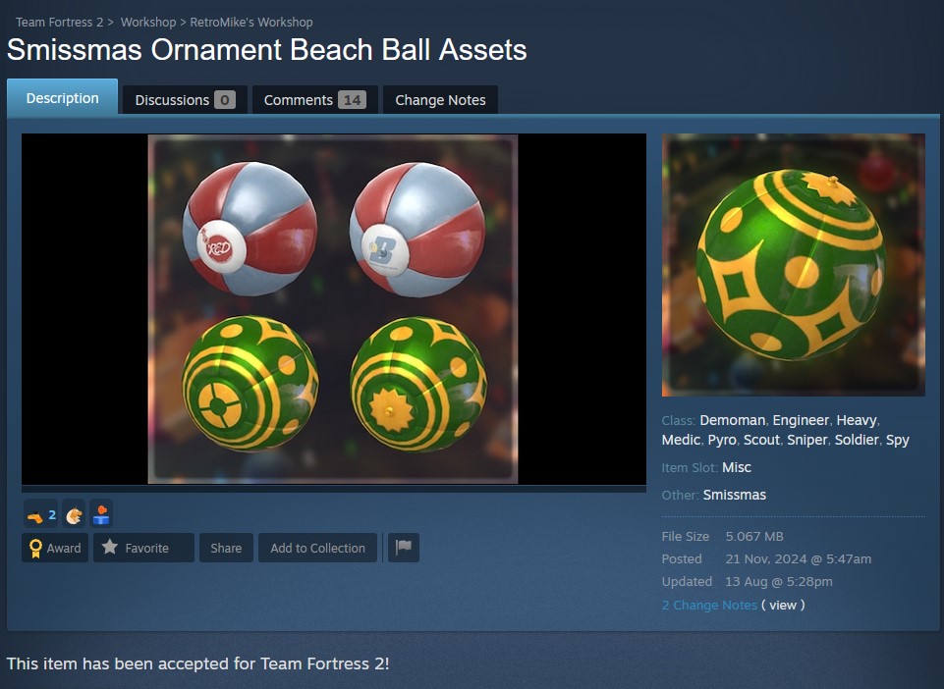Switch to the Discussions tab
The height and width of the screenshot is (689, 944).
point(185,100)
